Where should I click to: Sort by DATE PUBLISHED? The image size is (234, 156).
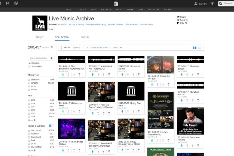pyautogui.click(x=100, y=48)
